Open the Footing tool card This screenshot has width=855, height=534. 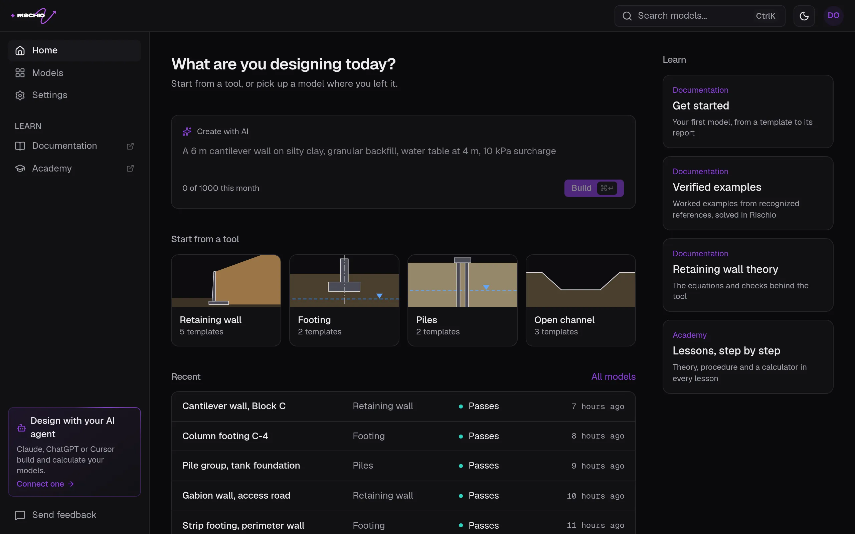pos(344,300)
